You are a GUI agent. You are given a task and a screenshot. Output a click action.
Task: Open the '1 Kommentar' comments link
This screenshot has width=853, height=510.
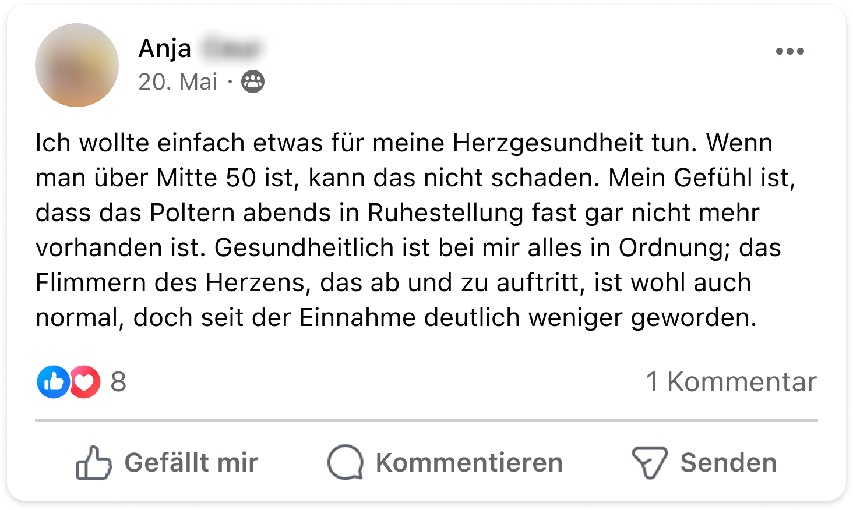[x=731, y=382]
